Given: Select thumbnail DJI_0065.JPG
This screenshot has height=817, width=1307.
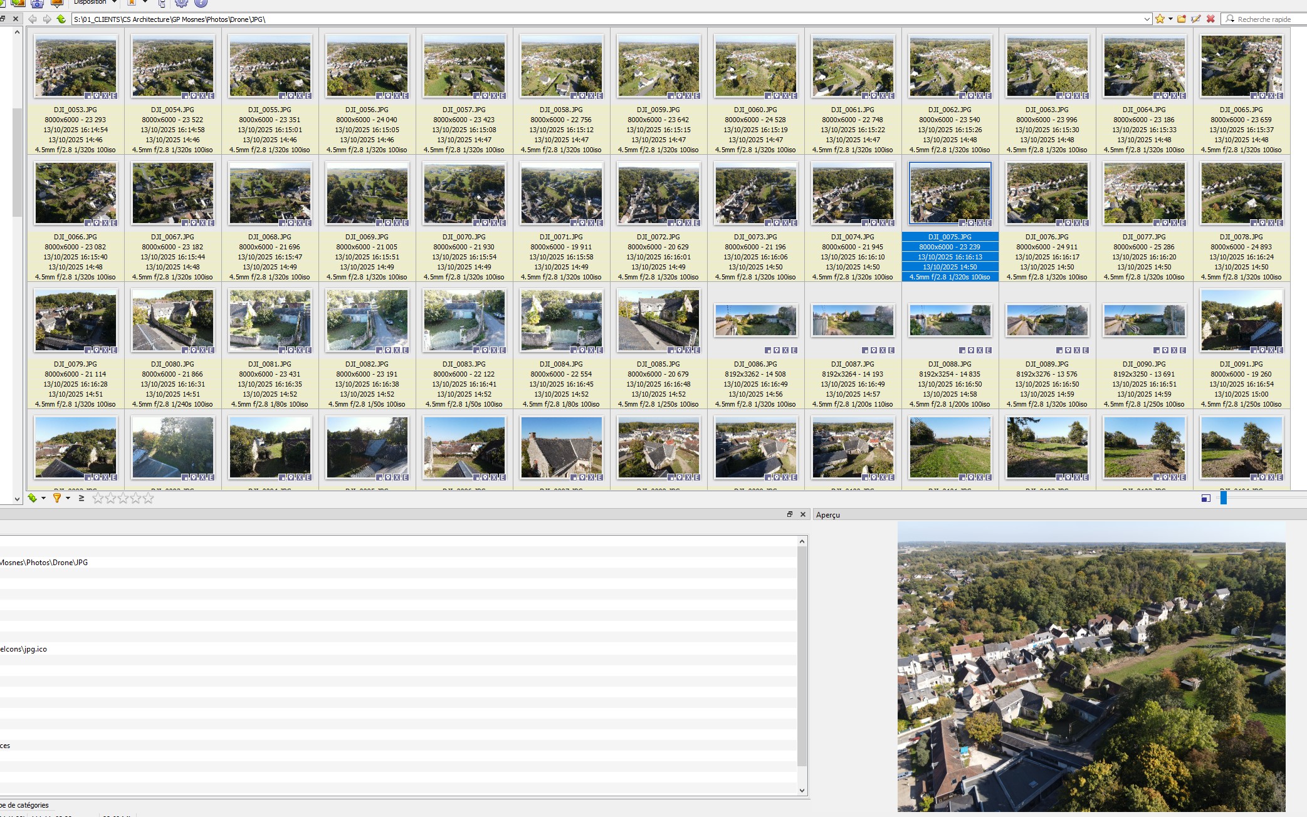Looking at the screenshot, I should point(1242,66).
